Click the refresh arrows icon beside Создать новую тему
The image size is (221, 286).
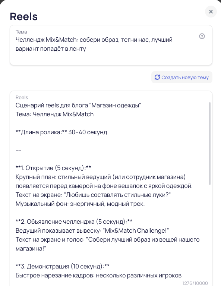coord(157,77)
